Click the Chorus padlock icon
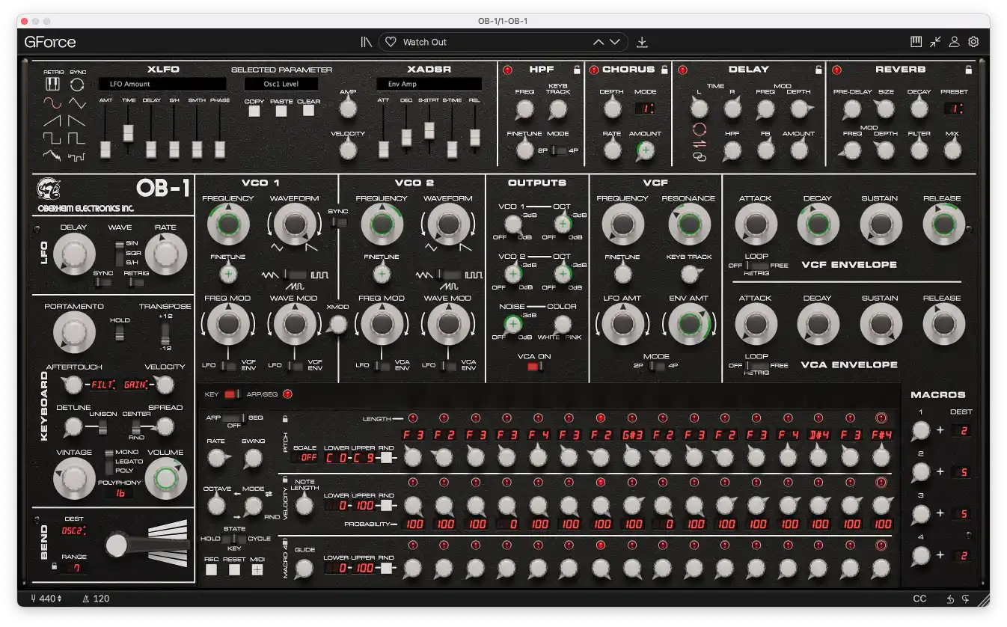This screenshot has width=1007, height=627. click(x=664, y=70)
